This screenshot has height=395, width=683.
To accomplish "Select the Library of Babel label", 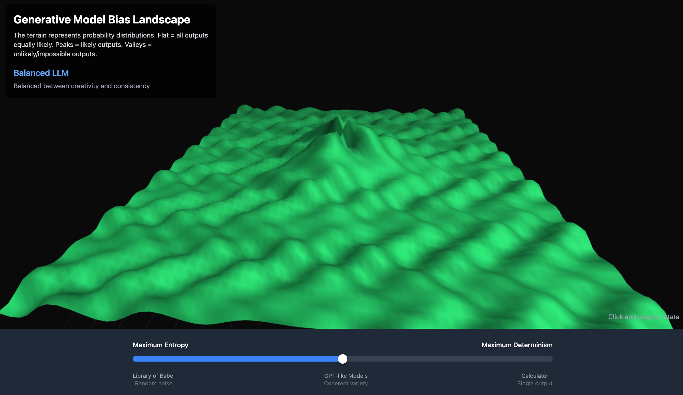I will coord(153,376).
